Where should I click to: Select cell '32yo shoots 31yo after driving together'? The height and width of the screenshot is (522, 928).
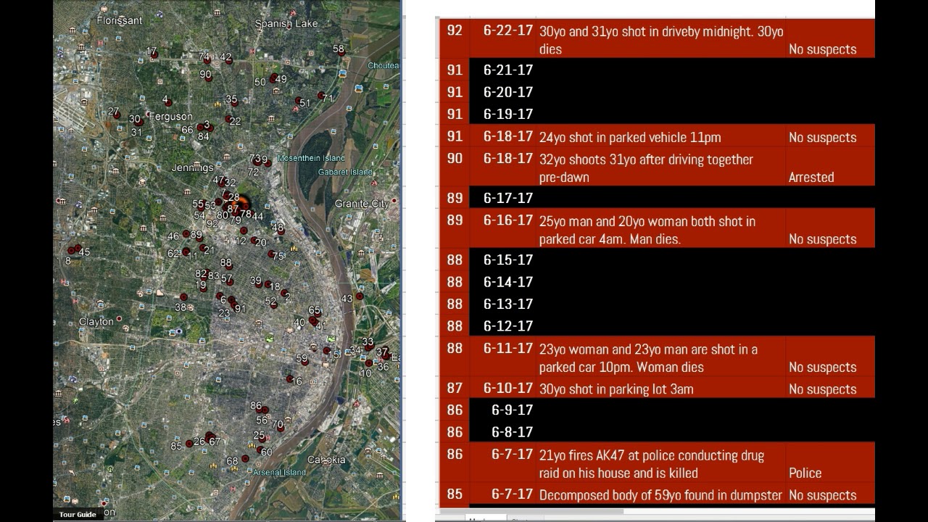(x=660, y=167)
